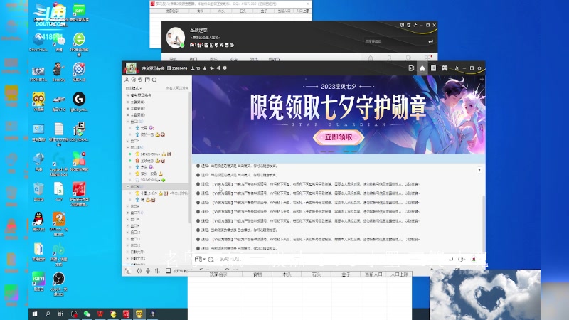Open the channel avatar in YY title bar
The width and height of the screenshot is (569, 320).
coord(131,68)
